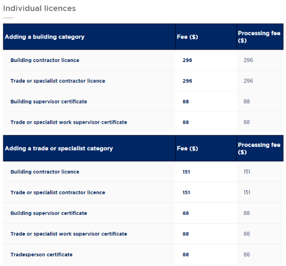Select "Trade or specialist work supervisor certificate", trade specialist table
Screen dimensions: 286x266
click(x=69, y=234)
